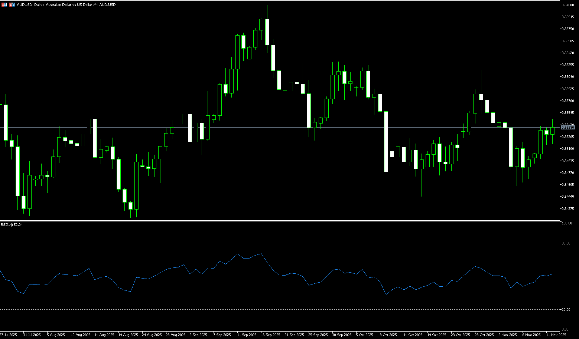Select the large bearish candle at 9 Oct
This screenshot has width=579, height=339.
point(386,142)
